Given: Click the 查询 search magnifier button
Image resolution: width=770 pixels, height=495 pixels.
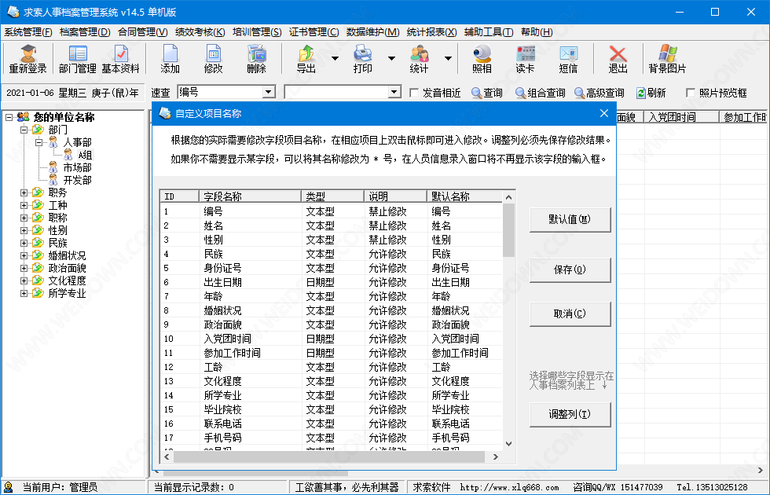Looking at the screenshot, I should 486,93.
